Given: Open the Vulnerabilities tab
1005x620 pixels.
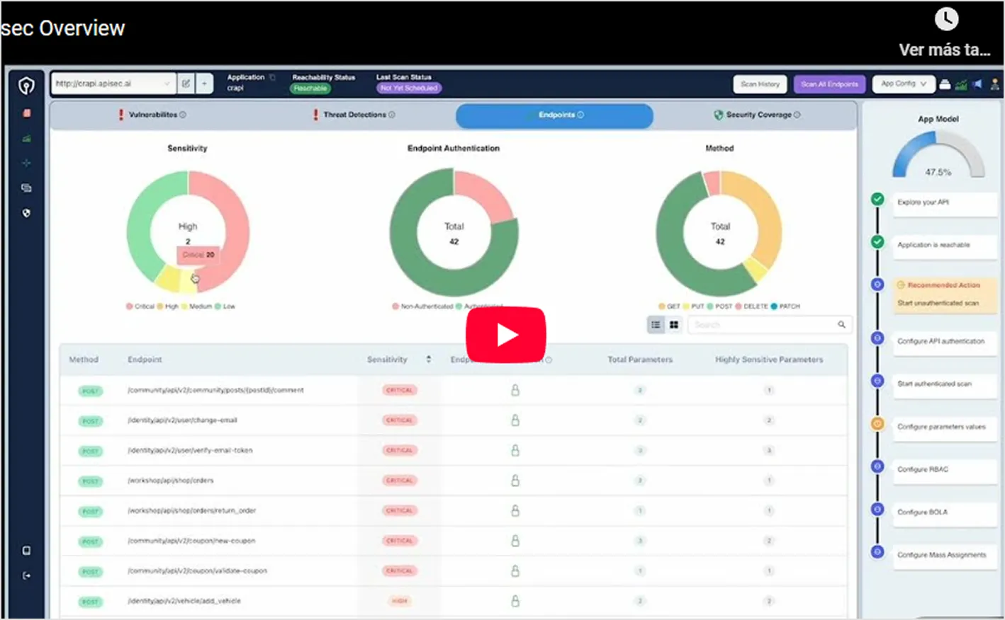Looking at the screenshot, I should coord(152,115).
